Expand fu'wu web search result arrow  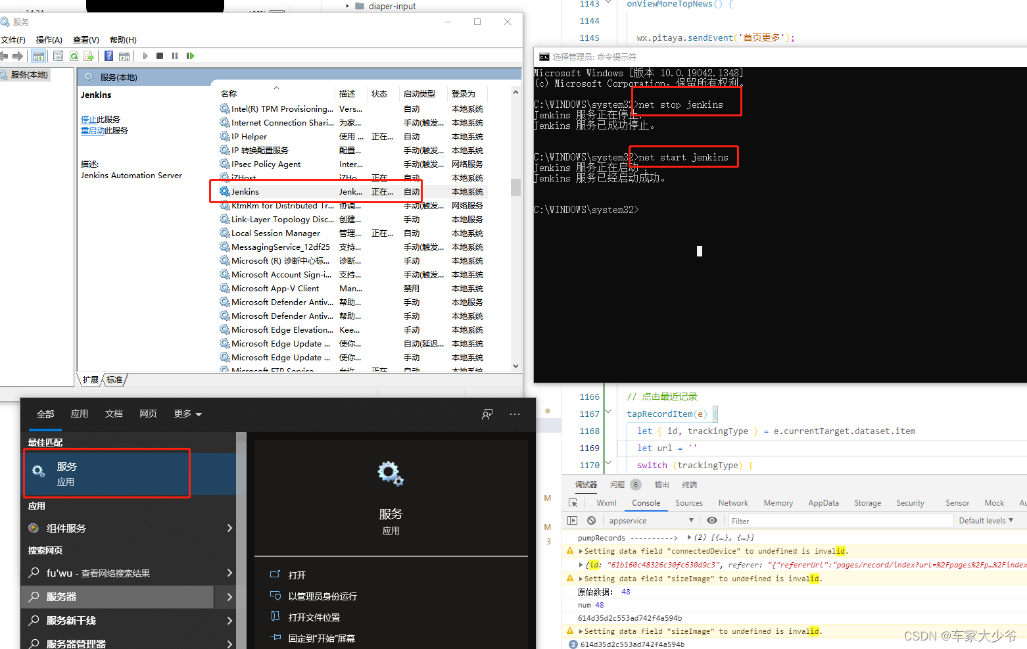[x=229, y=573]
